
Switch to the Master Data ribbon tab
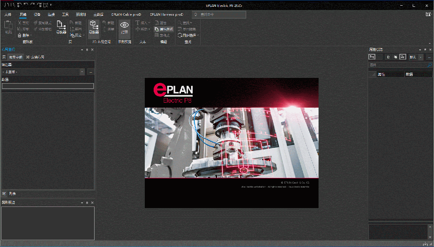(x=98, y=14)
